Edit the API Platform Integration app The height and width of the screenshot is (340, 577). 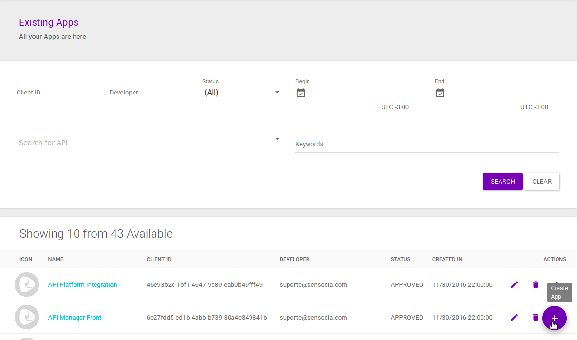point(514,284)
